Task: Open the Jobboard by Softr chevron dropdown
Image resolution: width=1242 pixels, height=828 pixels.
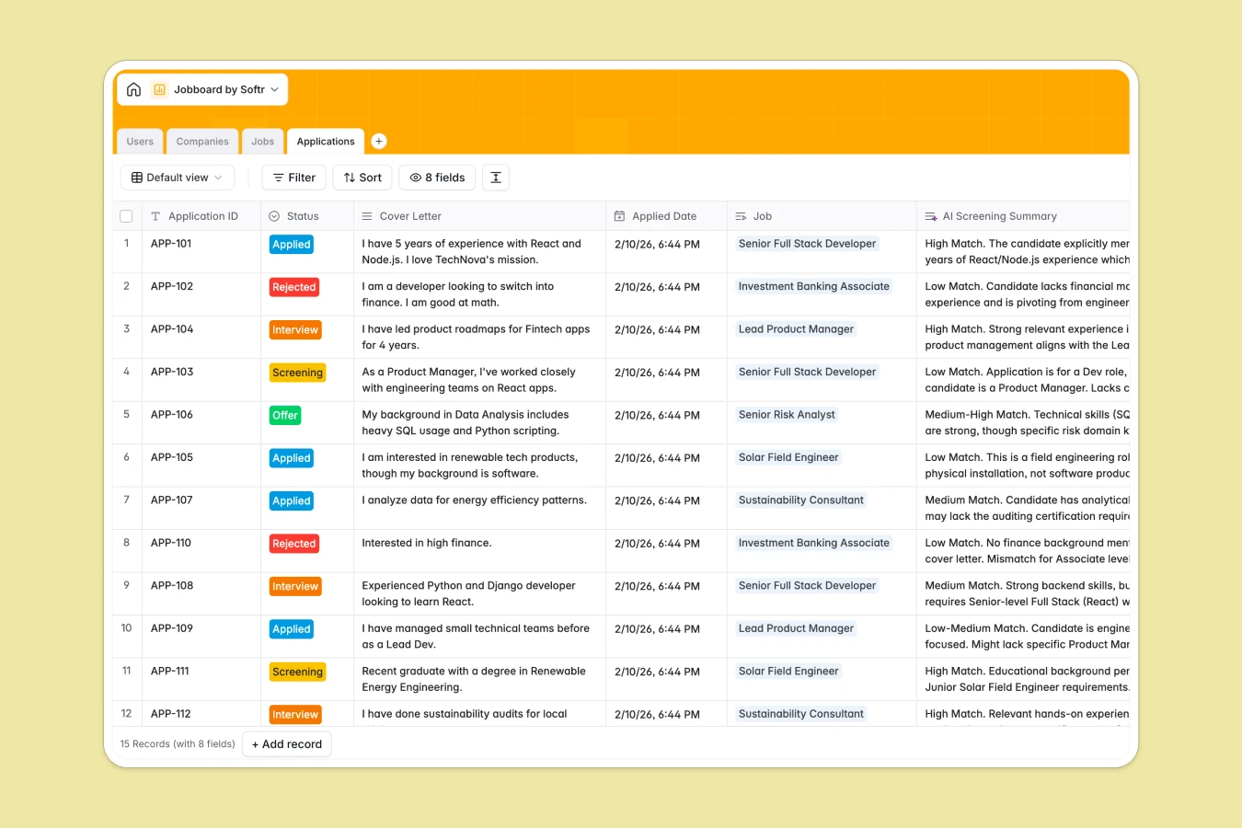Action: coord(273,89)
